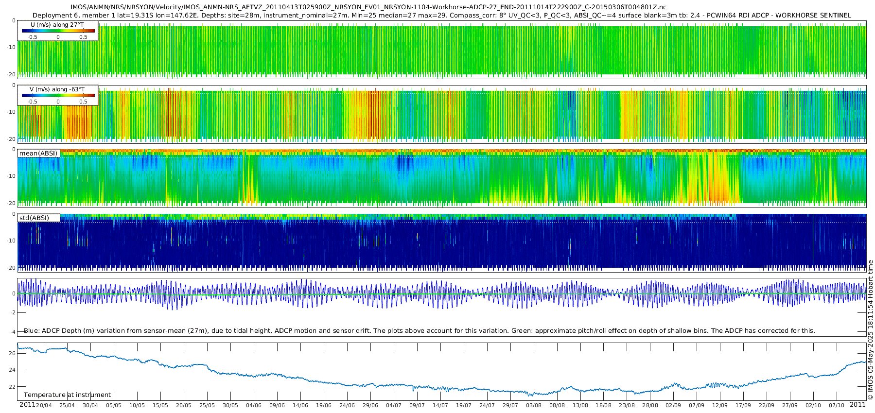This screenshot has height=413, width=875.
Task: Click the 2011 year label at bottom left
Action: click(x=27, y=405)
